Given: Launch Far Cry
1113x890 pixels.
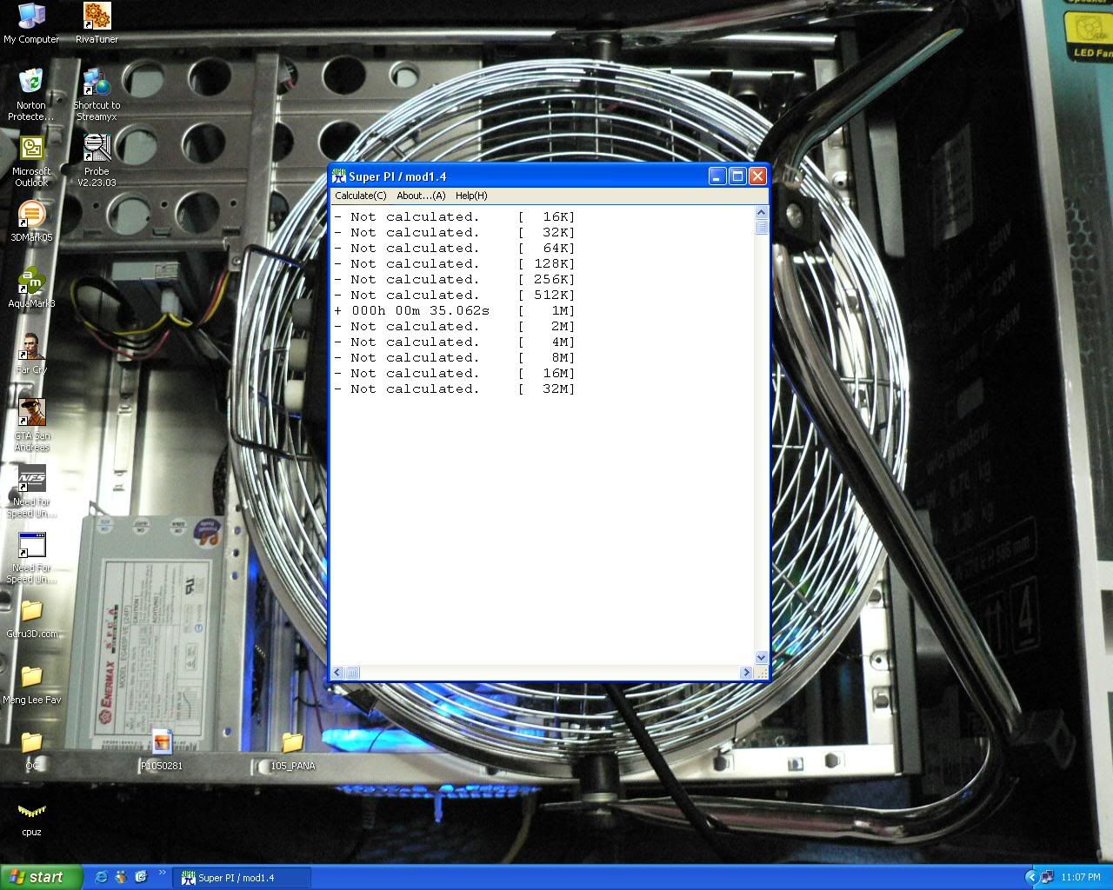Looking at the screenshot, I should click(x=31, y=348).
